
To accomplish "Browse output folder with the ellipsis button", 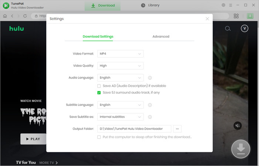I will pos(177,129).
